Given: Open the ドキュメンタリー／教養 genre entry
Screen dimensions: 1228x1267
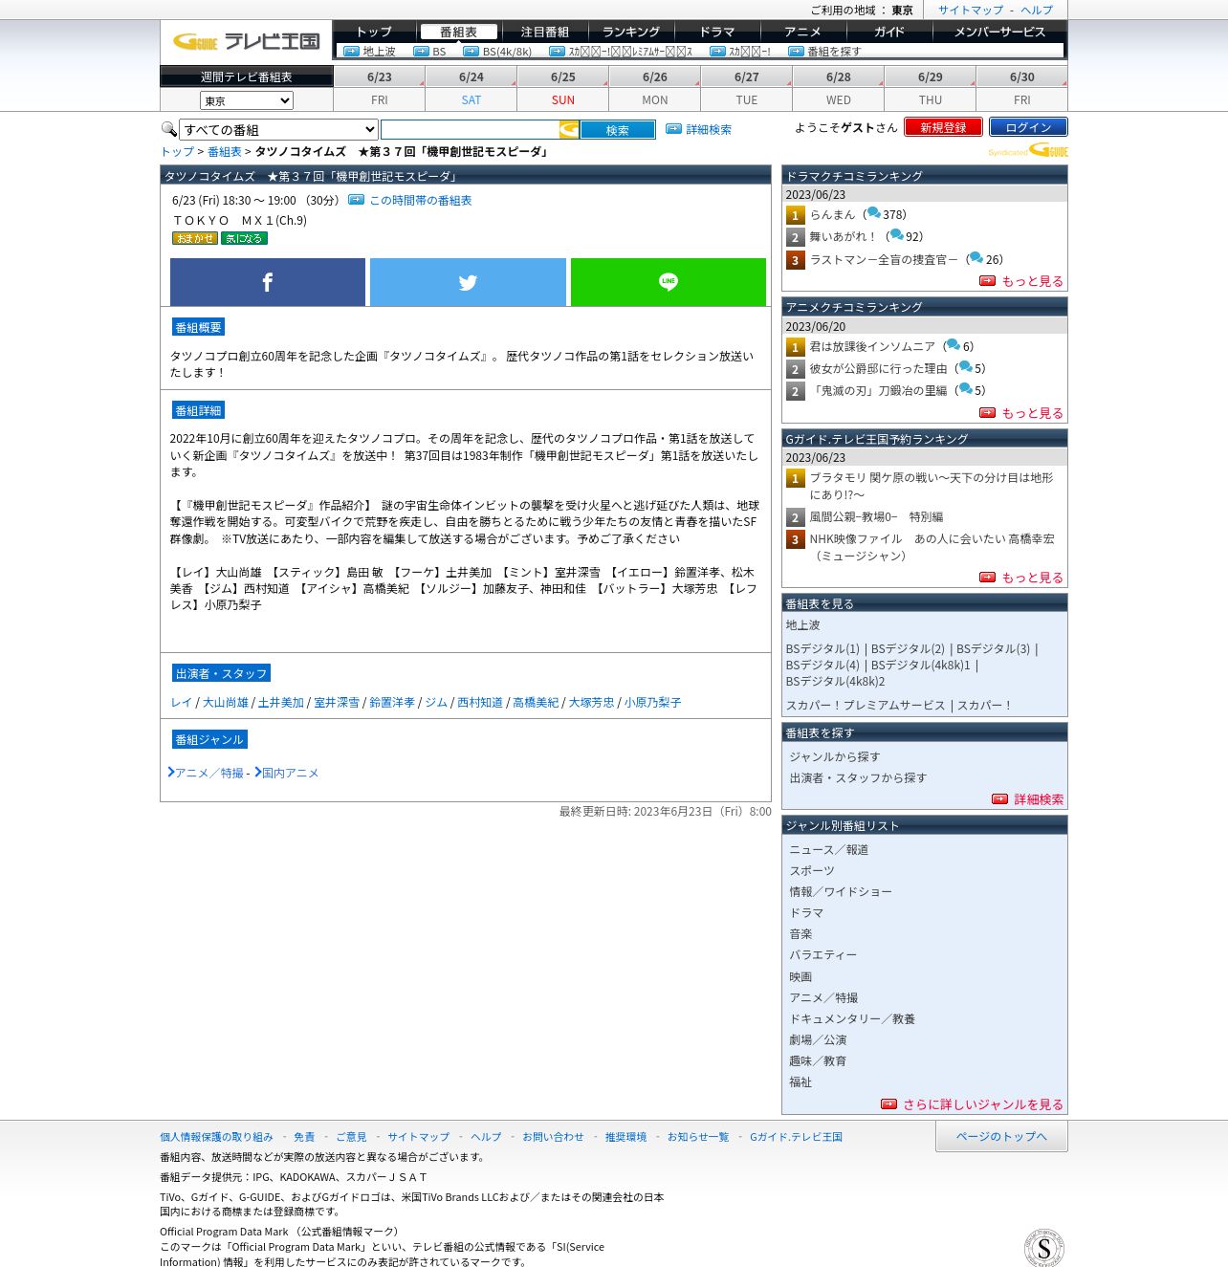Looking at the screenshot, I should coord(852,1018).
